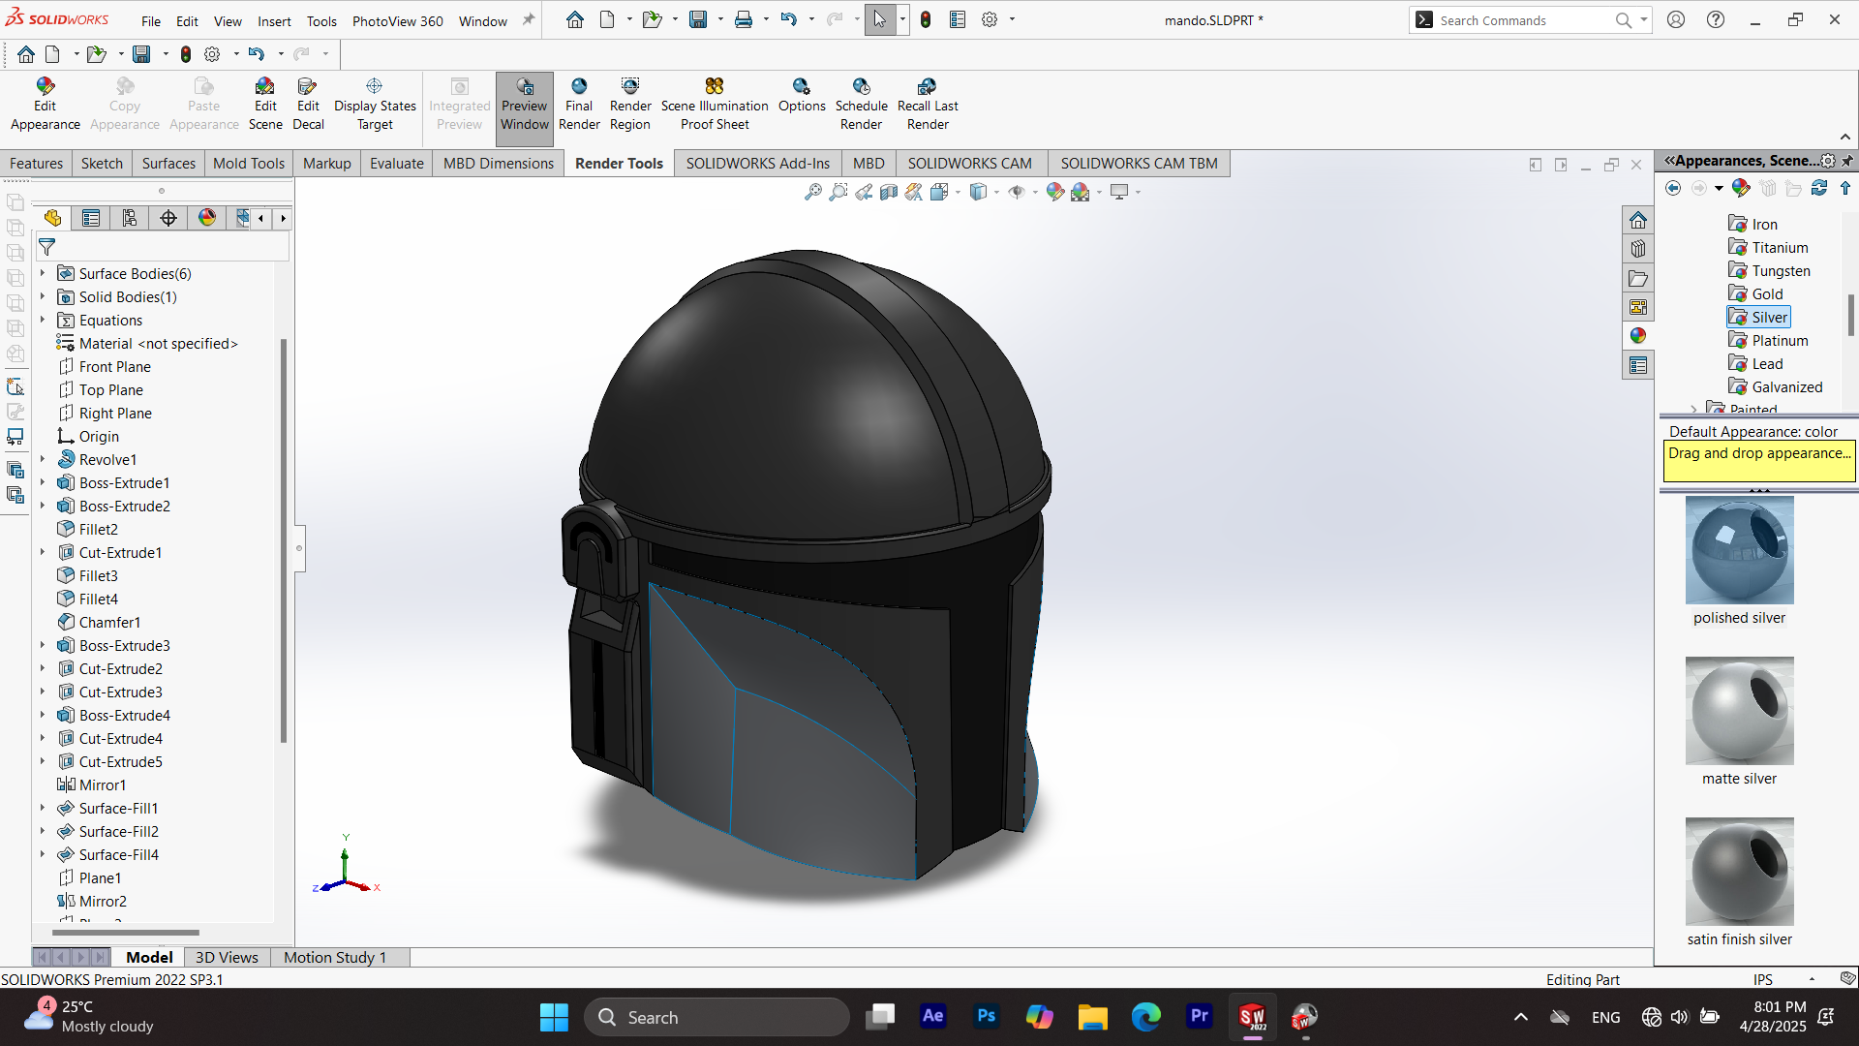Open Search Commands dropdown arrow
This screenshot has width=1859, height=1046.
coord(1644,19)
